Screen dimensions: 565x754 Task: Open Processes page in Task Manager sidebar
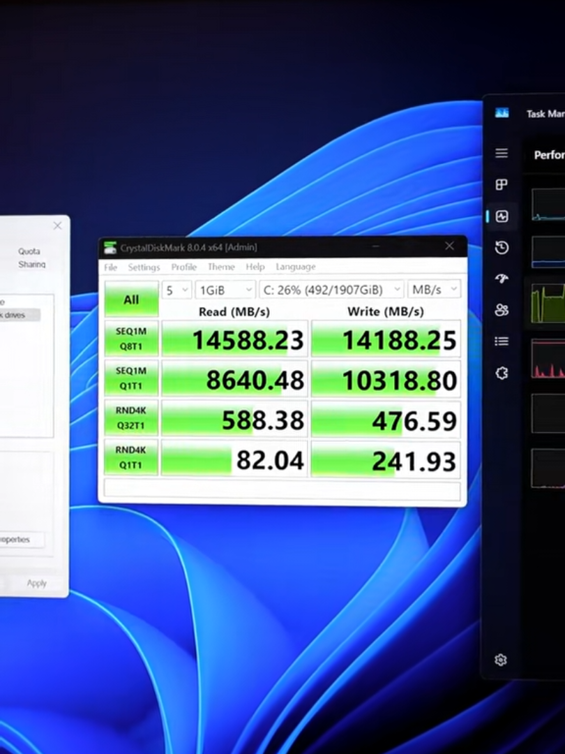click(502, 184)
